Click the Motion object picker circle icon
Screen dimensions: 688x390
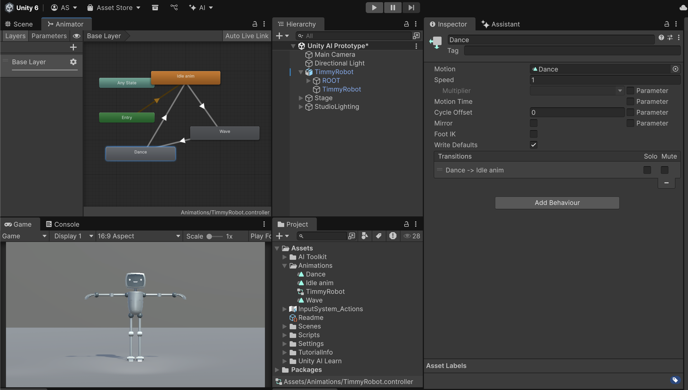[675, 69]
